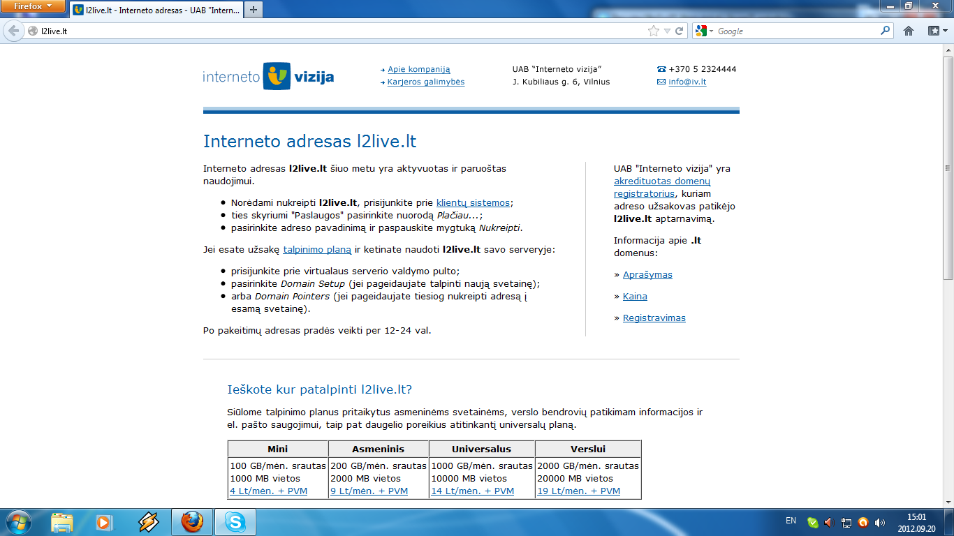This screenshot has height=536, width=954.
Task: Switch to Firefox in the taskbar
Action: tap(192, 522)
